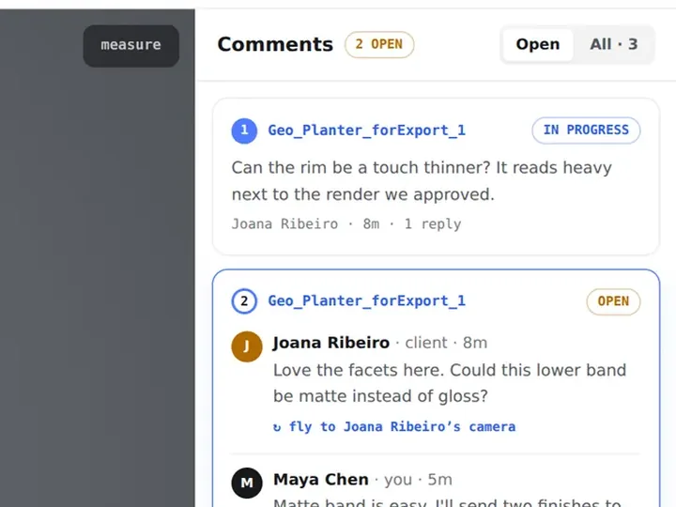Click Joana Ribeiro's orange J avatar
Viewport: 676px width, 507px height.
coord(247,346)
